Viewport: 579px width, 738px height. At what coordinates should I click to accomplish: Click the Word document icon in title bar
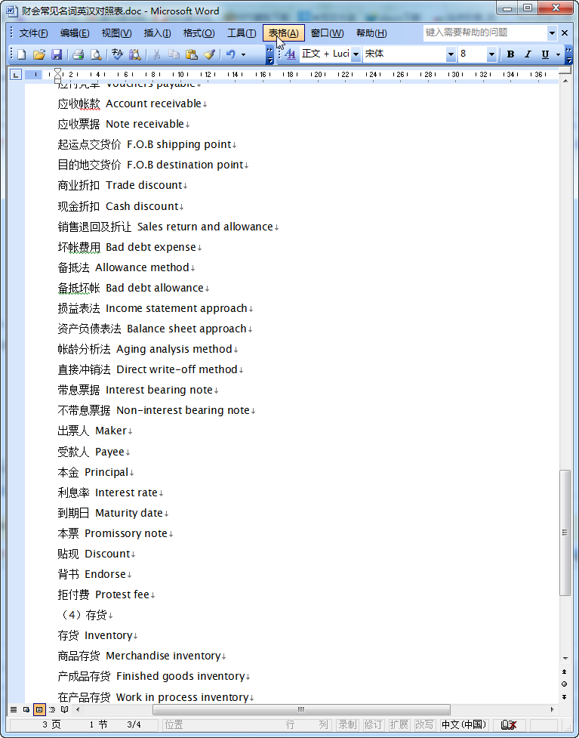12,11
